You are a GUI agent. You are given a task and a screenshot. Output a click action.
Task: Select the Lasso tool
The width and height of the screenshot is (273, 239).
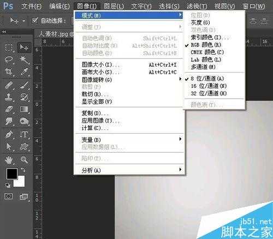(x=9, y=59)
